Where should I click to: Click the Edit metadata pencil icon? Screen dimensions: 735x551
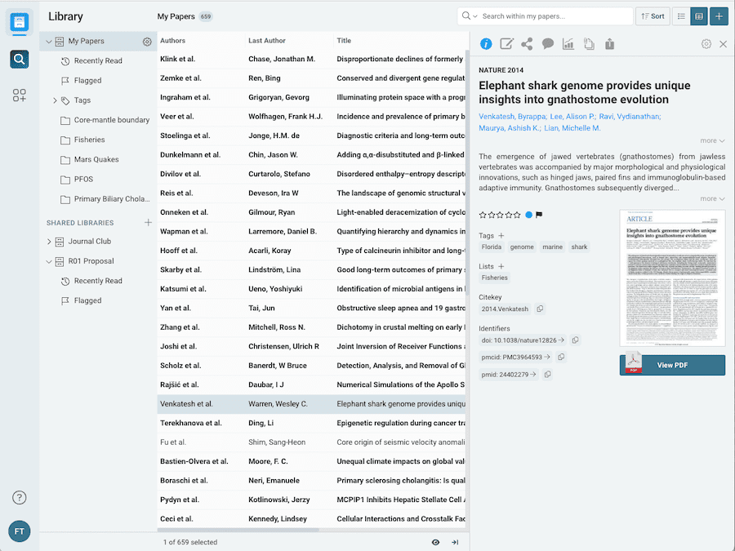click(x=507, y=43)
